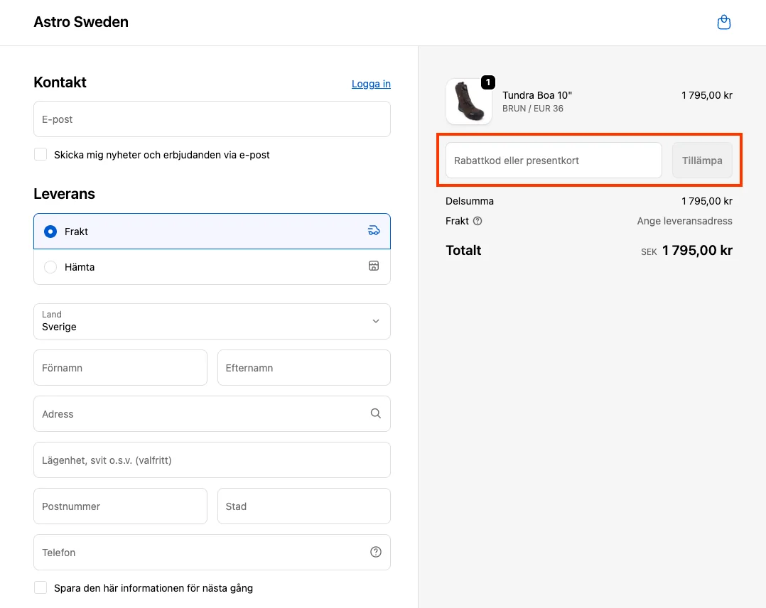Click the Astro Sweden store title
This screenshot has width=766, height=608.
coord(81,22)
